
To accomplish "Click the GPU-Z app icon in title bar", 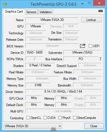I will pos(5,4).
